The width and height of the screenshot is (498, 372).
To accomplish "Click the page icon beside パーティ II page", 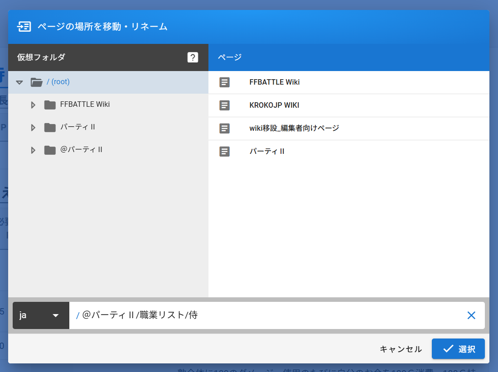I will pyautogui.click(x=224, y=152).
